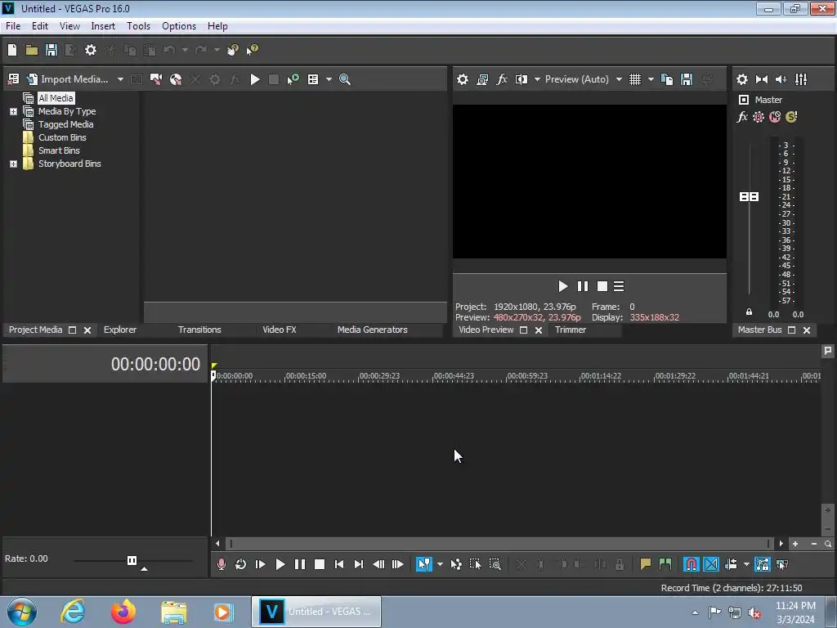Image resolution: width=837 pixels, height=628 pixels.
Task: Open Import Media dropdown arrow
Action: pyautogui.click(x=121, y=79)
